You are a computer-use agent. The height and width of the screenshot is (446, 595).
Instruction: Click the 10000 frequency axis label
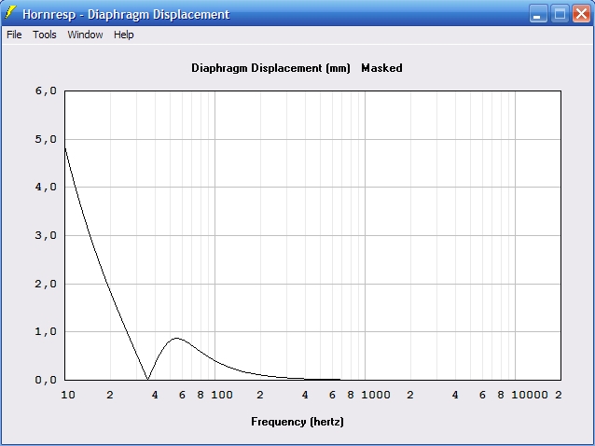pyautogui.click(x=530, y=395)
